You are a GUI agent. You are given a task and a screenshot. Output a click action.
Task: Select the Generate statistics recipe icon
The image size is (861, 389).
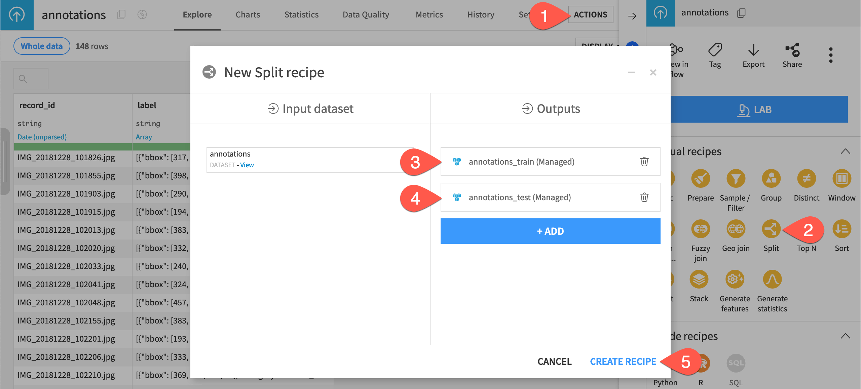pos(772,279)
